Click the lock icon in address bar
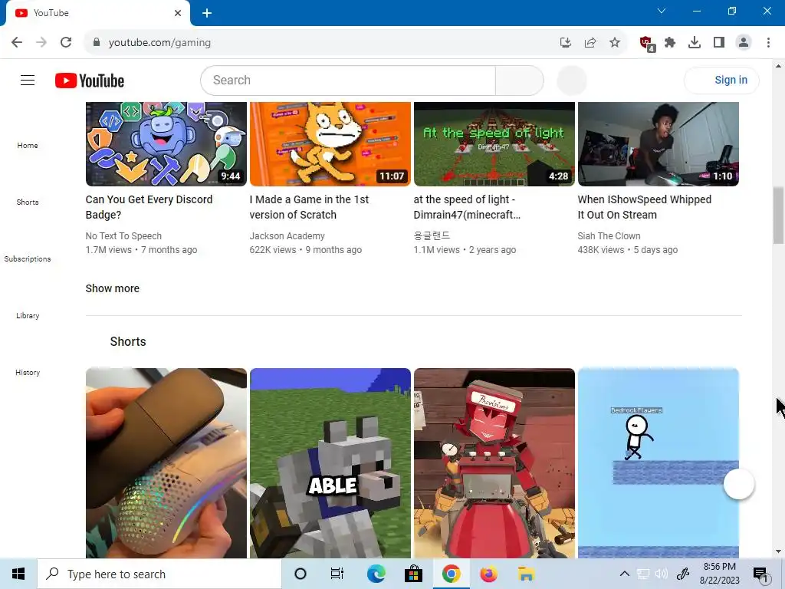This screenshot has height=589, width=785. coord(96,42)
